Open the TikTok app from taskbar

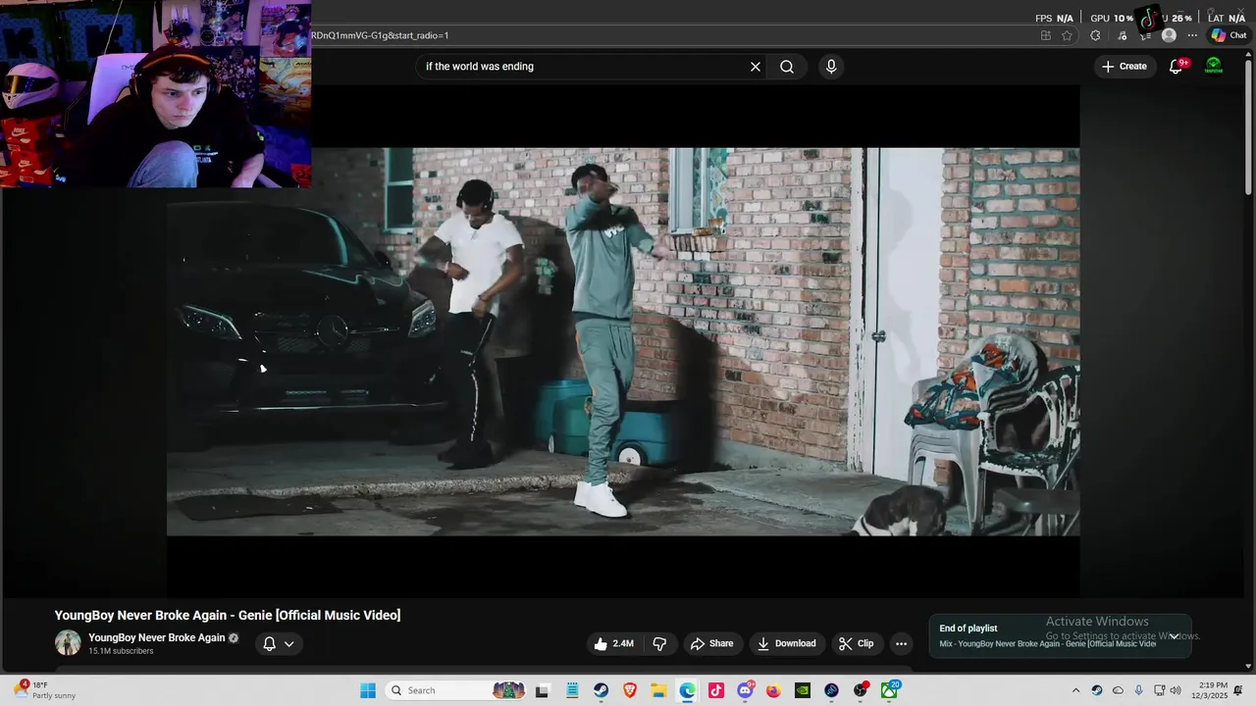pos(716,690)
